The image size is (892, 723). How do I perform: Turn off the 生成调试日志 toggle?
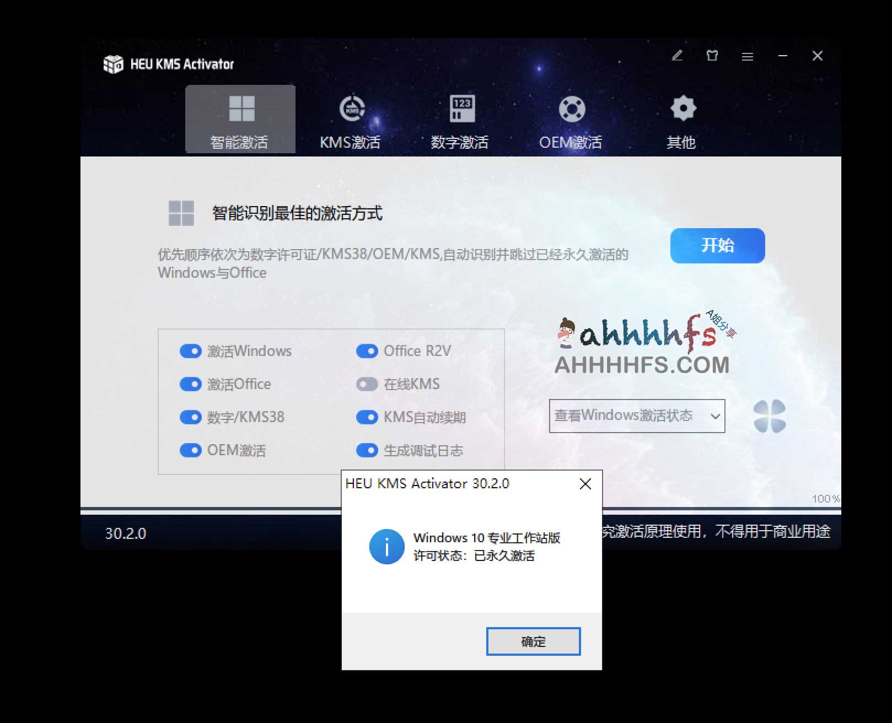pos(367,450)
